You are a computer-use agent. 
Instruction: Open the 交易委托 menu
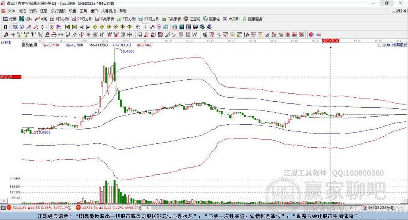108,11
